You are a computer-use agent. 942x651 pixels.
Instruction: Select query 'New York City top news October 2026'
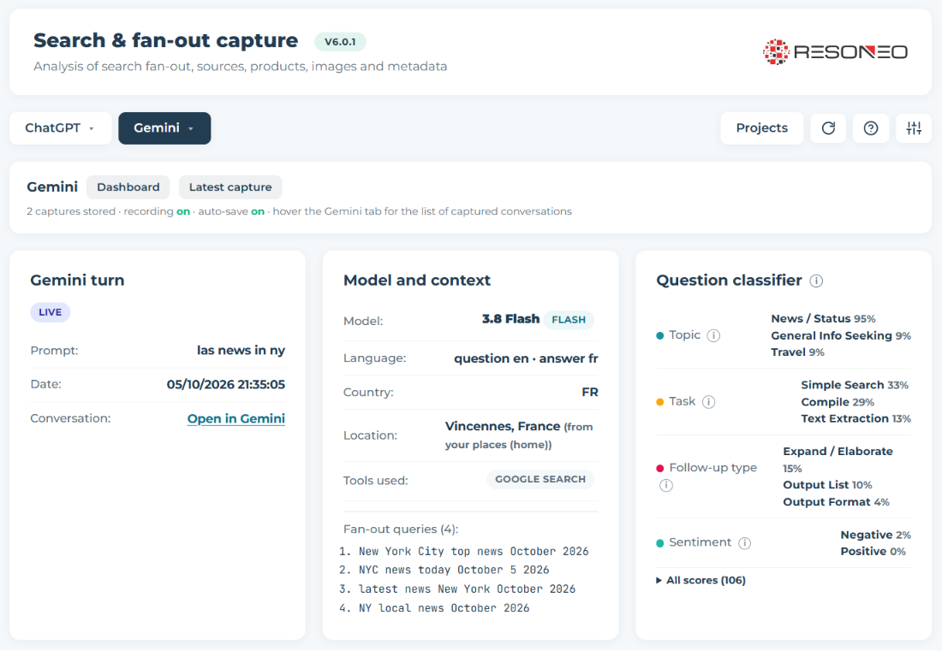(474, 551)
